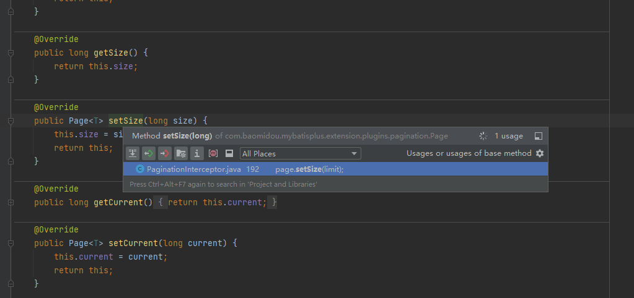Click 'return this;' inside setSize method
The width and height of the screenshot is (634, 298).
[84, 148]
